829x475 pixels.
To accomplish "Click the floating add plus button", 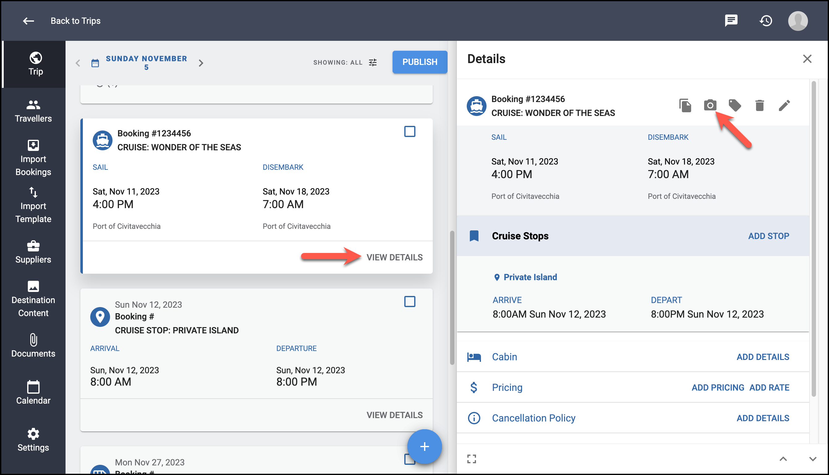I will pos(424,446).
